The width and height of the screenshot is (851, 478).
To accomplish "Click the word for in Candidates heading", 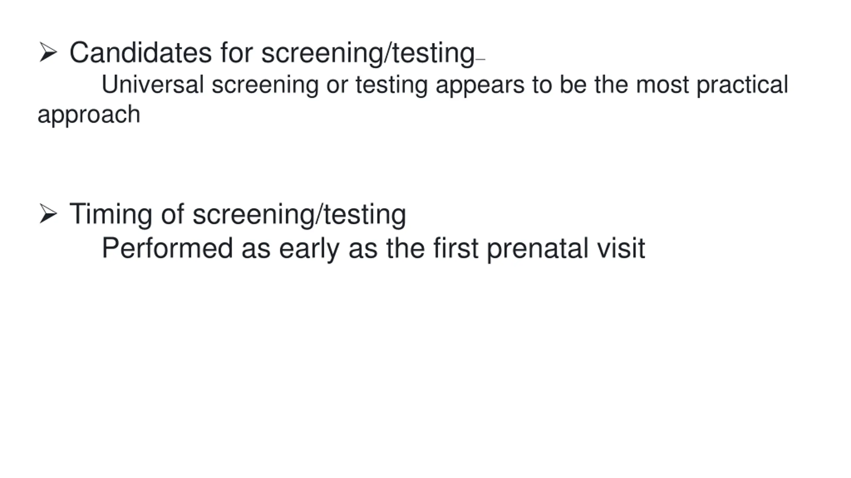I will tap(236, 52).
